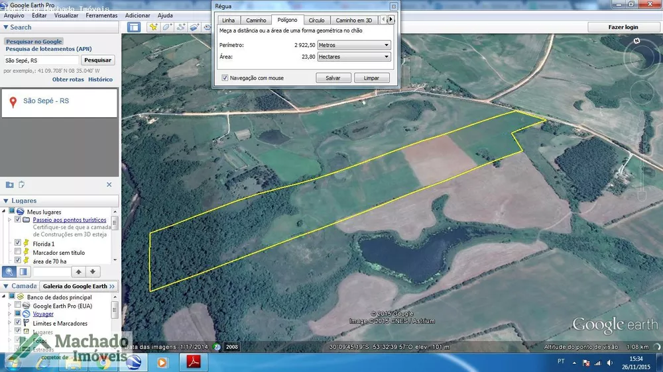Check Marcador sem título checkbox
This screenshot has height=372, width=663.
18,252
